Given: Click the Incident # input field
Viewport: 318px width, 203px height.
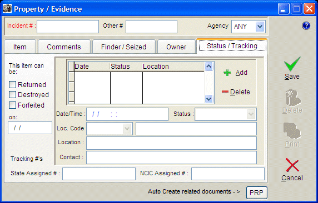Looking at the screenshot, I should tap(68, 27).
